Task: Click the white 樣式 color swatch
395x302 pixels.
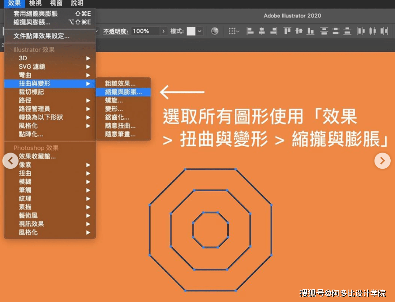Action: 191,31
